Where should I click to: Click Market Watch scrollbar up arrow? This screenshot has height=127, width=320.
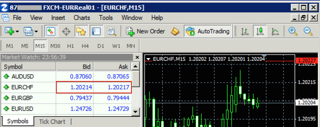pos(136,66)
